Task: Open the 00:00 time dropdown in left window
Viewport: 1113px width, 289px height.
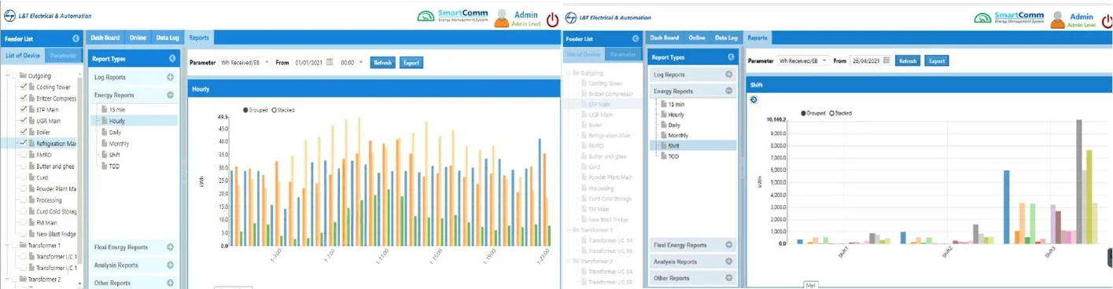Action: click(x=352, y=62)
